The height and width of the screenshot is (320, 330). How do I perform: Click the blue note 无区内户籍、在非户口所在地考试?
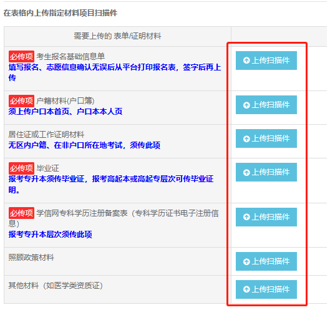coord(84,145)
